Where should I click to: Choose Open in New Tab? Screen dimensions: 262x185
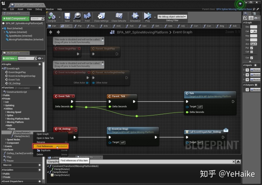pyautogui.click(x=51, y=138)
